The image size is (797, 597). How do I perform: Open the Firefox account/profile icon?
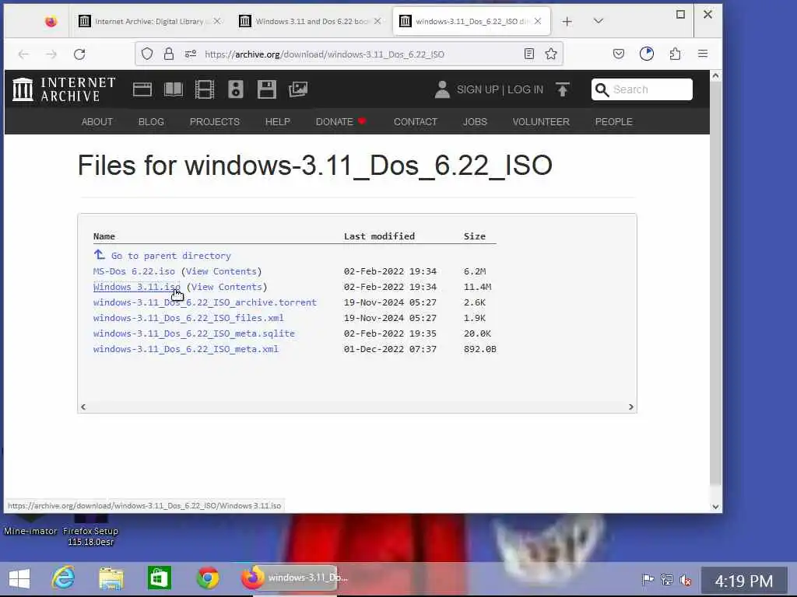tap(647, 54)
